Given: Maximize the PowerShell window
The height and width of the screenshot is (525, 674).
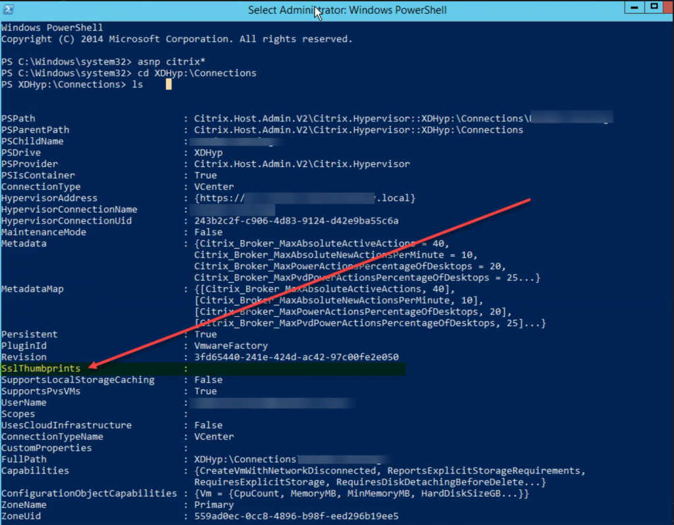Looking at the screenshot, I should (654, 8).
